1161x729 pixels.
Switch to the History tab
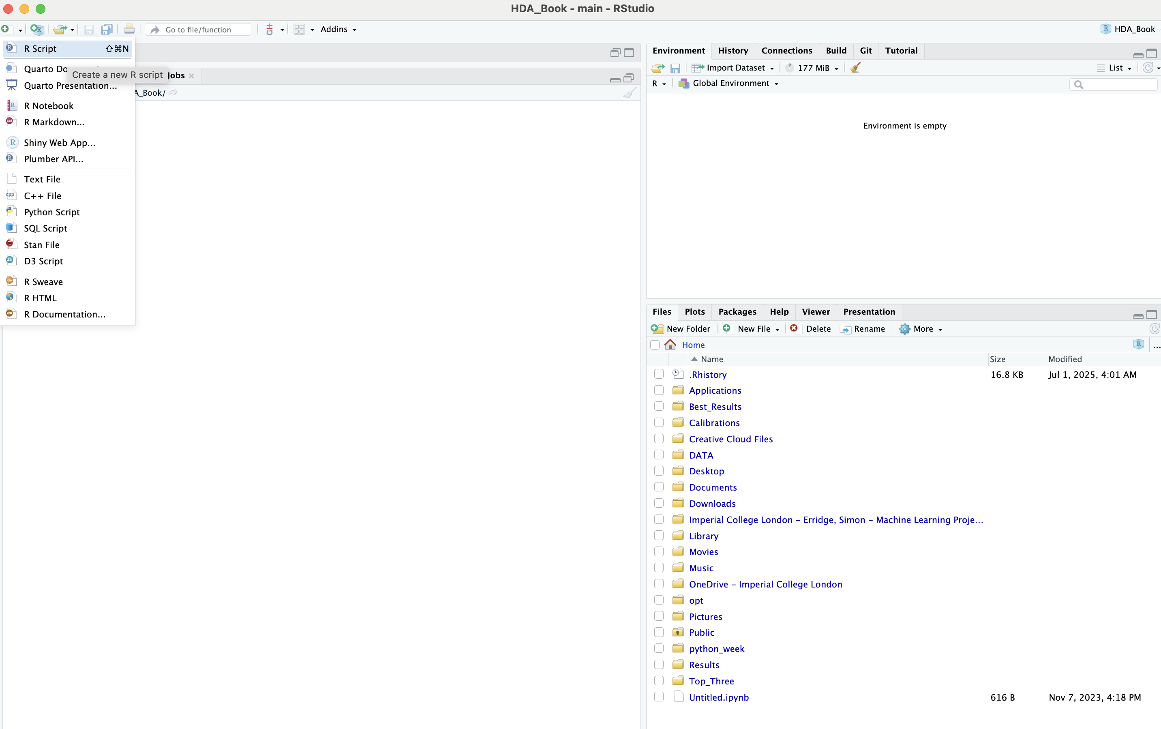point(733,51)
